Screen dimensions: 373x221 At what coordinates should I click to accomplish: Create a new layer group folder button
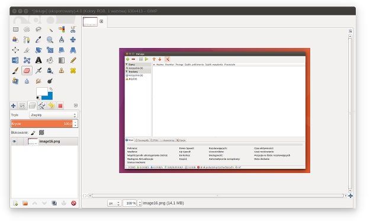tap(25, 203)
